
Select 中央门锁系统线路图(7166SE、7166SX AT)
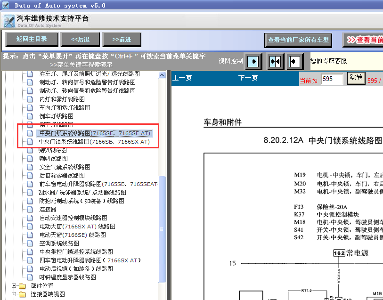tap(94, 142)
